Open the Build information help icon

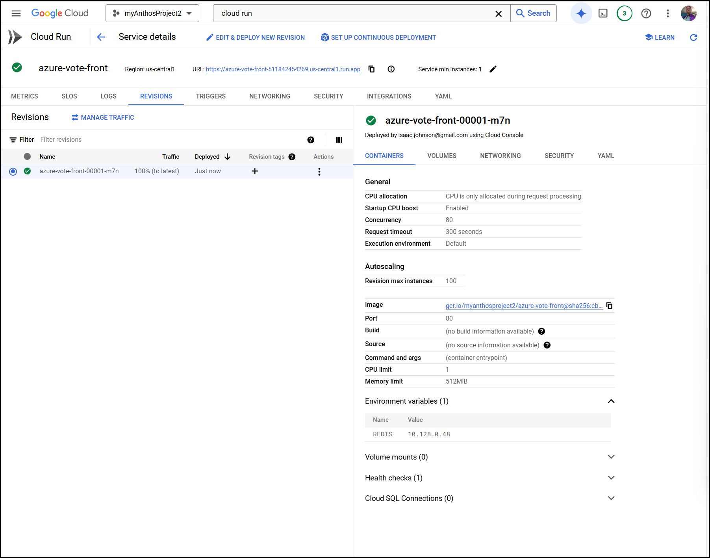(541, 331)
